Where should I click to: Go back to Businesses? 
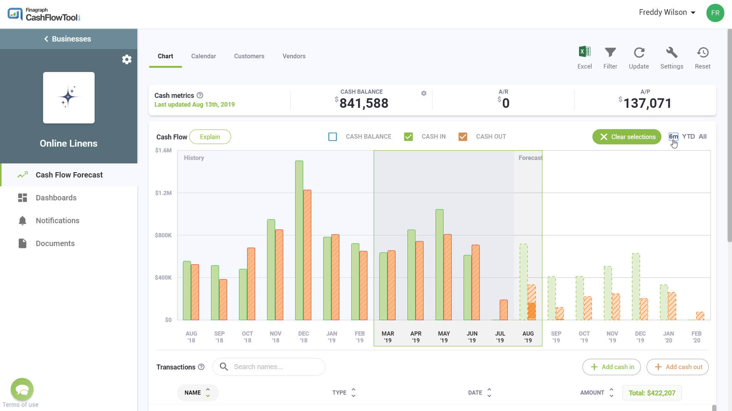[68, 39]
